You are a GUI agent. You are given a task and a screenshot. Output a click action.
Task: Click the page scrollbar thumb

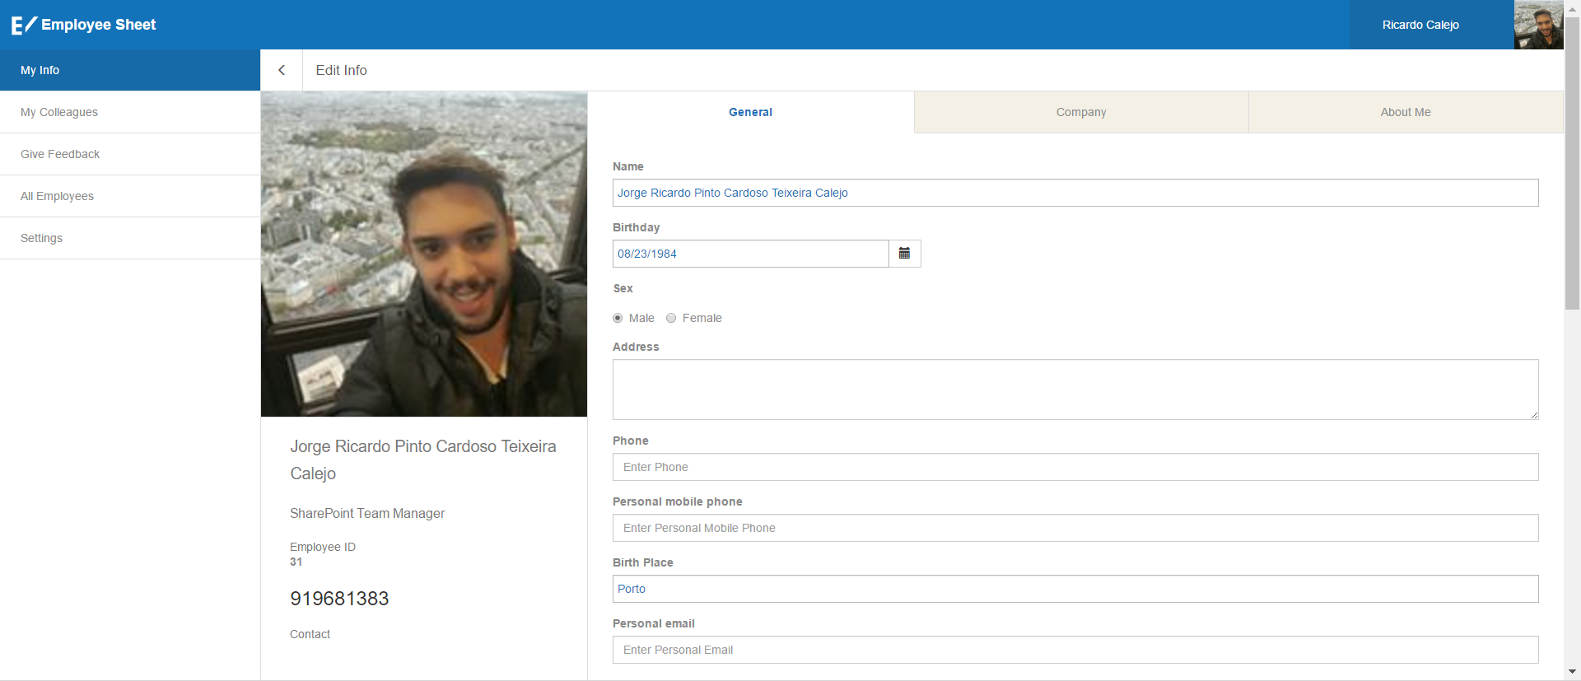[x=1572, y=163]
